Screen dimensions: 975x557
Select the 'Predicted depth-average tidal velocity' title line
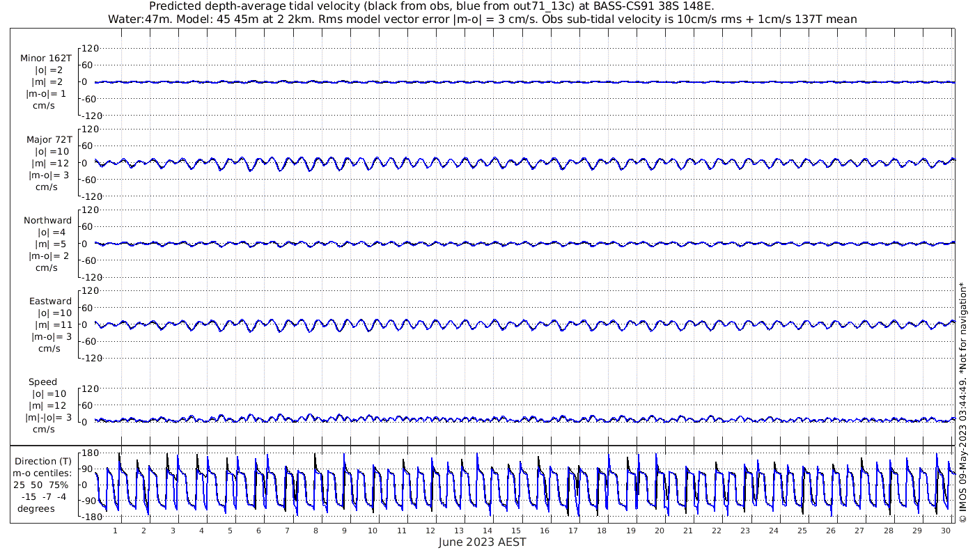(x=432, y=6)
